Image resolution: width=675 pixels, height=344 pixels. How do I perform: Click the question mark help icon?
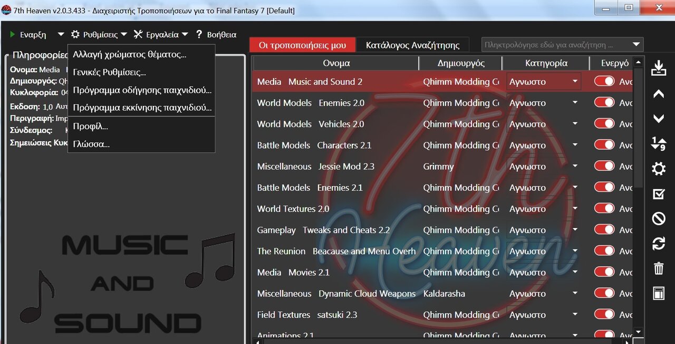[199, 34]
